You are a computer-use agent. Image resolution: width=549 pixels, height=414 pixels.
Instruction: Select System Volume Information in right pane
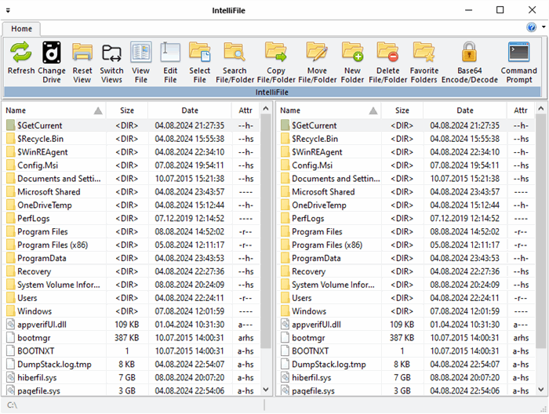click(x=333, y=285)
